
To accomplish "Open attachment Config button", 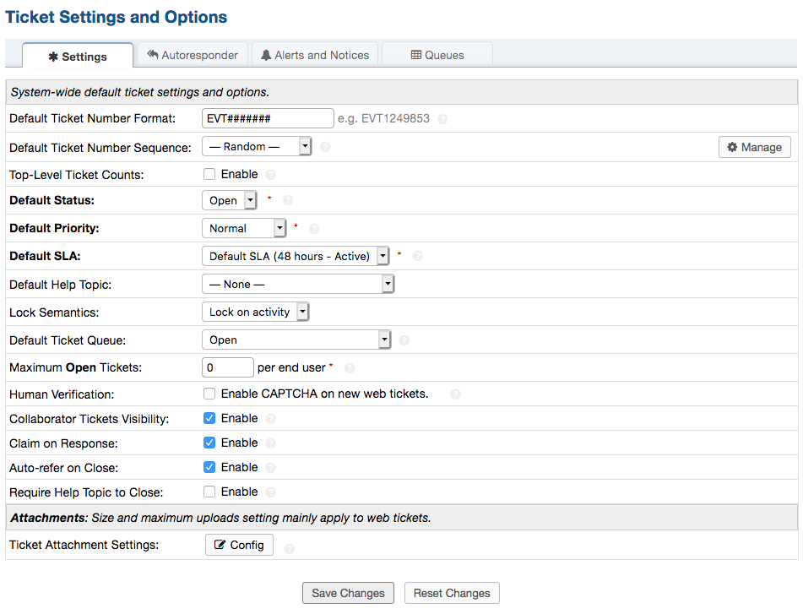I will [239, 545].
